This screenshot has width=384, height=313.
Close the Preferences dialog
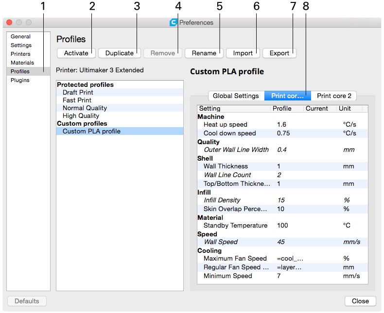(x=360, y=301)
